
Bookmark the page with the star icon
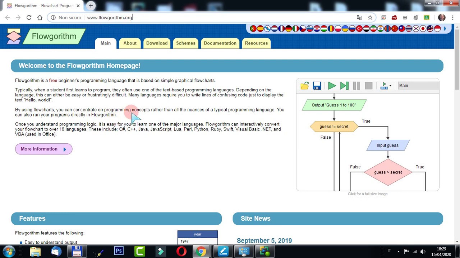[x=370, y=18]
